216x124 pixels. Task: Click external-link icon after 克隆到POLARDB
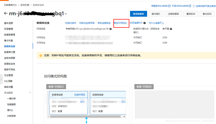coord(169,6)
